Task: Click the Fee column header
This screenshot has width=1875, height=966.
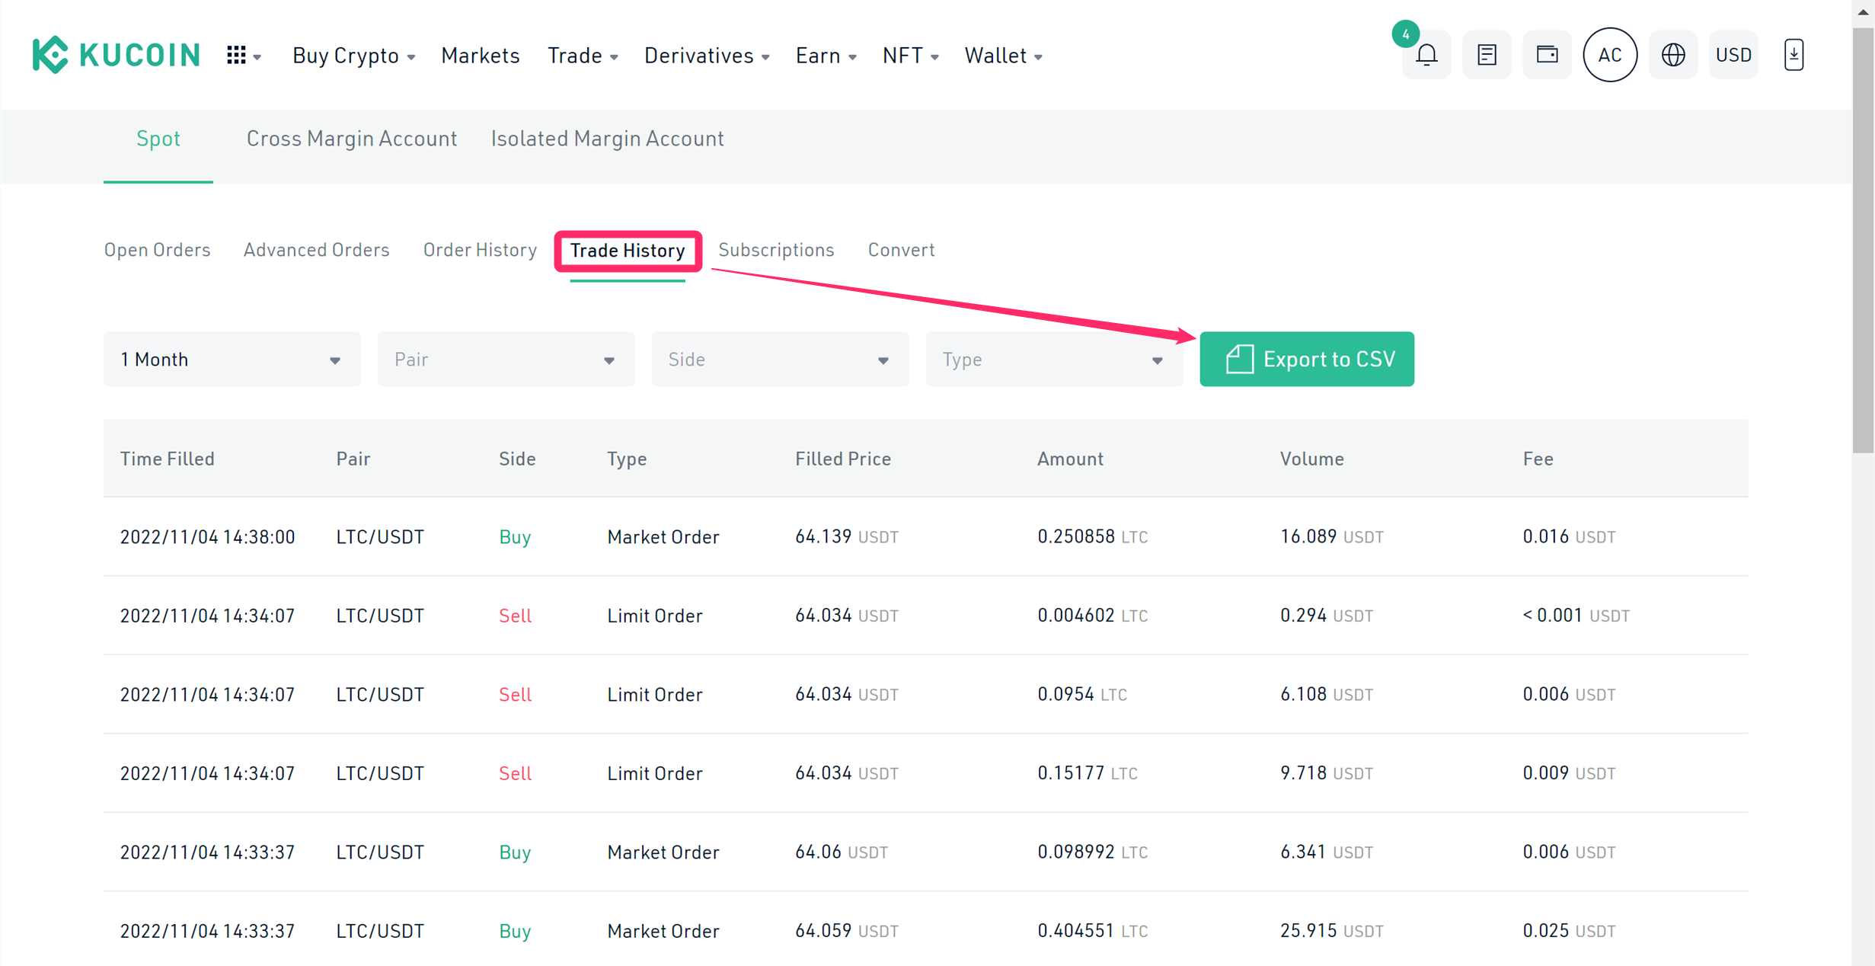Action: click(1538, 459)
